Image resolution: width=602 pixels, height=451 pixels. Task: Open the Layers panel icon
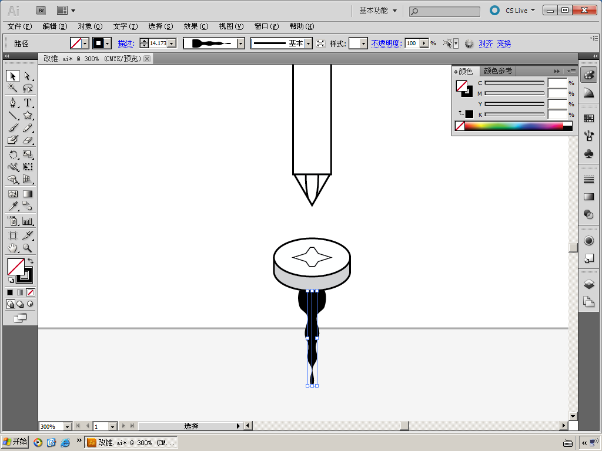[588, 284]
